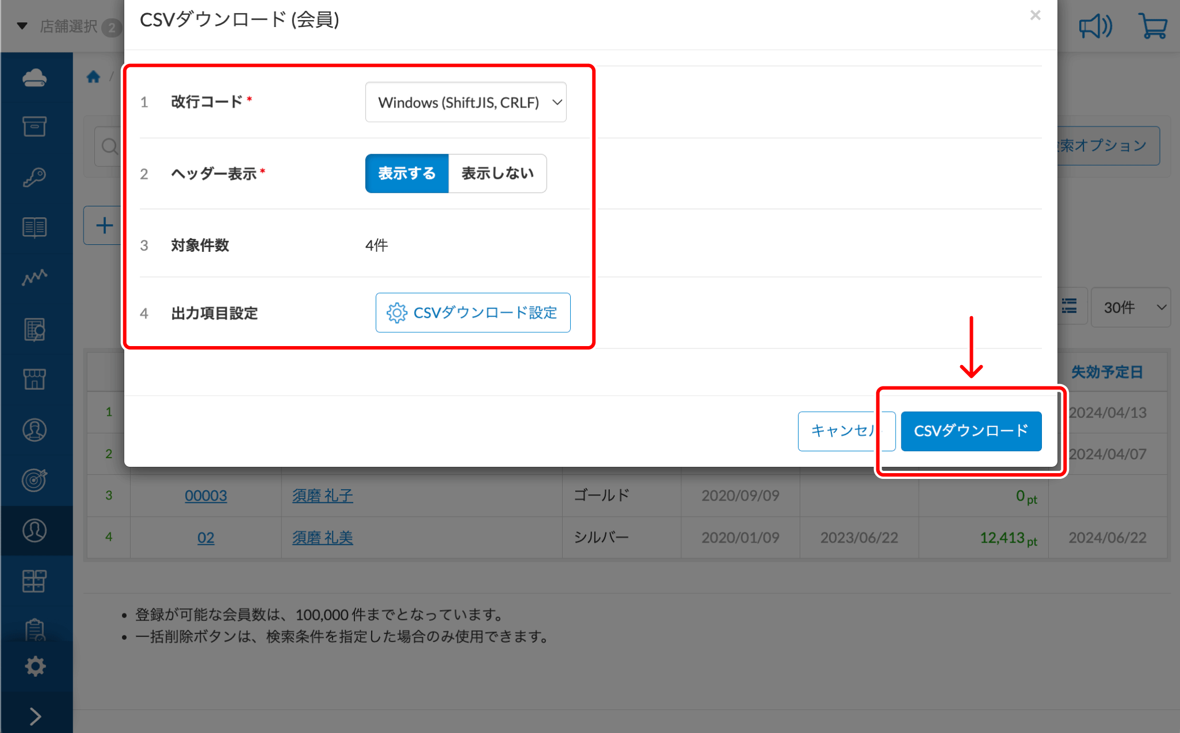The image size is (1180, 733).
Task: Click the megaphone announcements icon
Action: click(1095, 26)
